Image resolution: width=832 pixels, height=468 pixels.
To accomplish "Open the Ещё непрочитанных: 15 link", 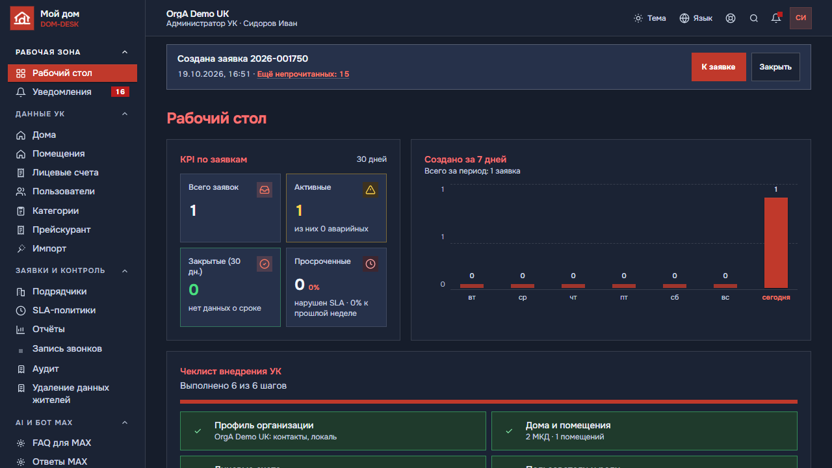I will tap(303, 74).
